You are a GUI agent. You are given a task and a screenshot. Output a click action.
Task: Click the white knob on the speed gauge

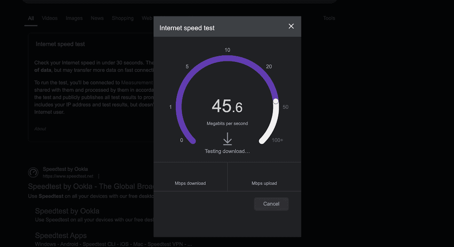coord(276,101)
